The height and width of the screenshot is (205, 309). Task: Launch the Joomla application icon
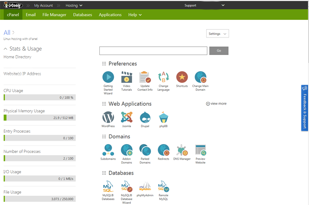coord(127,117)
